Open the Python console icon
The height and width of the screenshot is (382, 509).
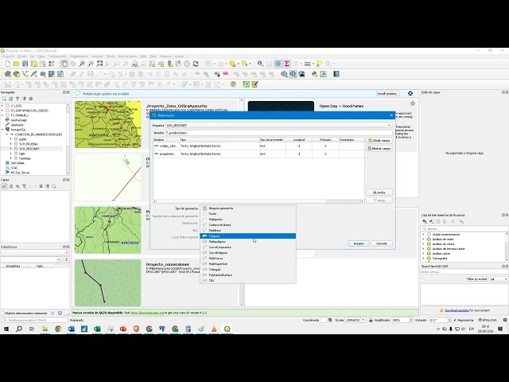tap(314, 74)
